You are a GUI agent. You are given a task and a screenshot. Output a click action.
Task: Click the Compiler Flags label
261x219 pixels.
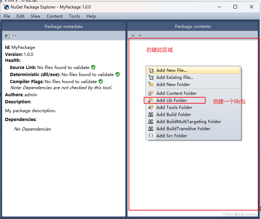pyautogui.click(x=26, y=82)
